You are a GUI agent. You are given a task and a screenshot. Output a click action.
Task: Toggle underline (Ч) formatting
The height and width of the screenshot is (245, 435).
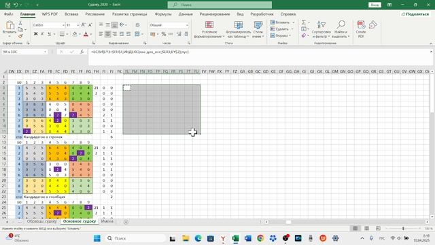pyautogui.click(x=49, y=34)
